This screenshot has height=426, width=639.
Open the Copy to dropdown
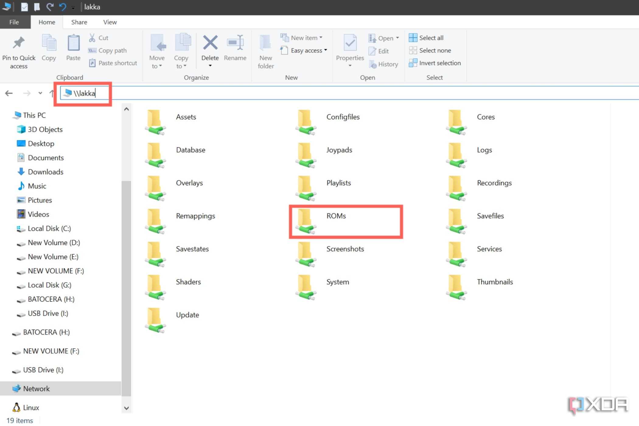click(x=181, y=62)
